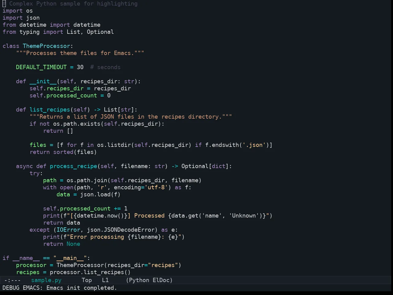Click the class name ThemeProcessor in class definition
The image size is (393, 295).
tap(46, 46)
